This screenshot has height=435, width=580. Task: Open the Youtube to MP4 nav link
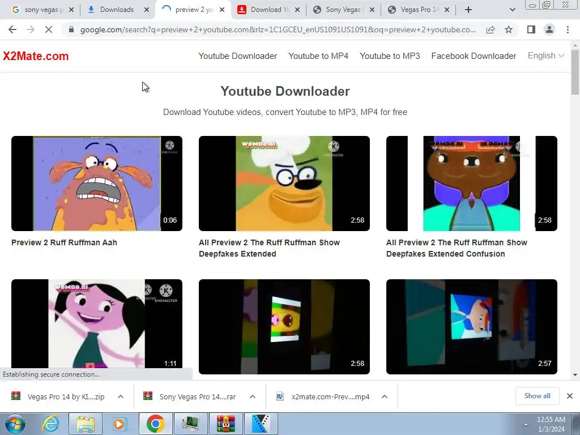(x=318, y=56)
